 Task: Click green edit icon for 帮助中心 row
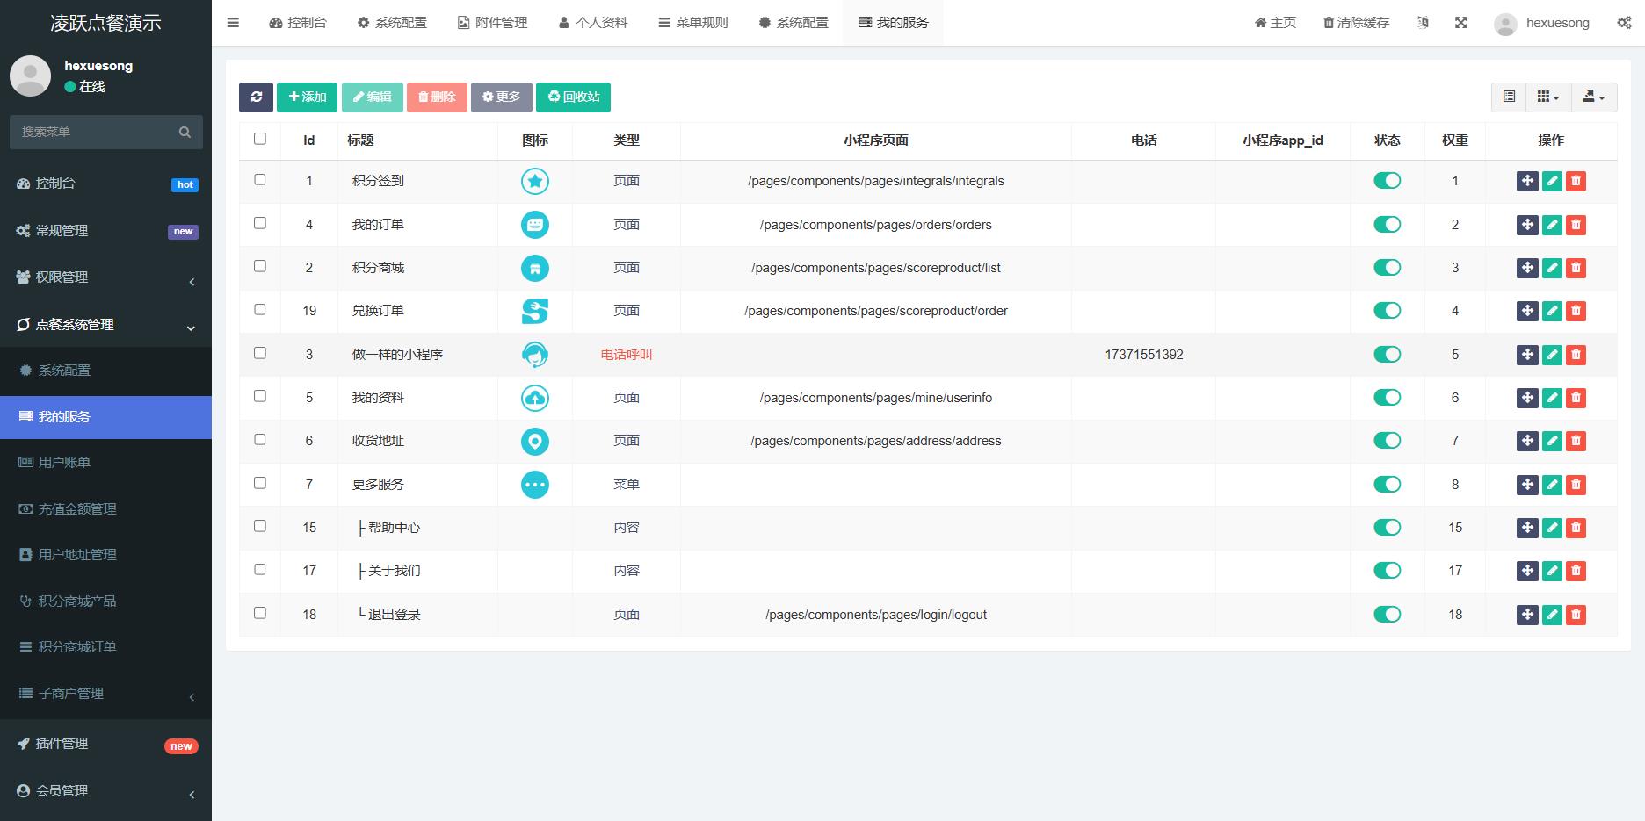tap(1552, 528)
